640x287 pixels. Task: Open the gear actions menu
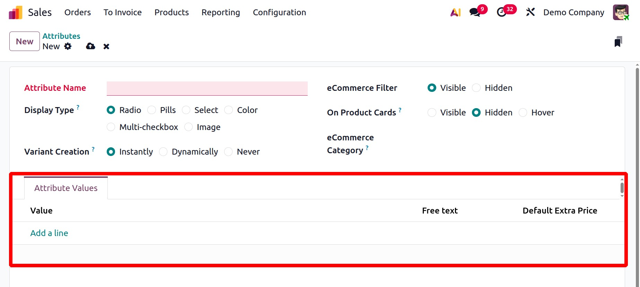click(x=68, y=46)
